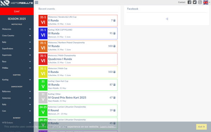Expand the Autocross sidebar menu
Viewport: 211px width, 132px height.
17,98
